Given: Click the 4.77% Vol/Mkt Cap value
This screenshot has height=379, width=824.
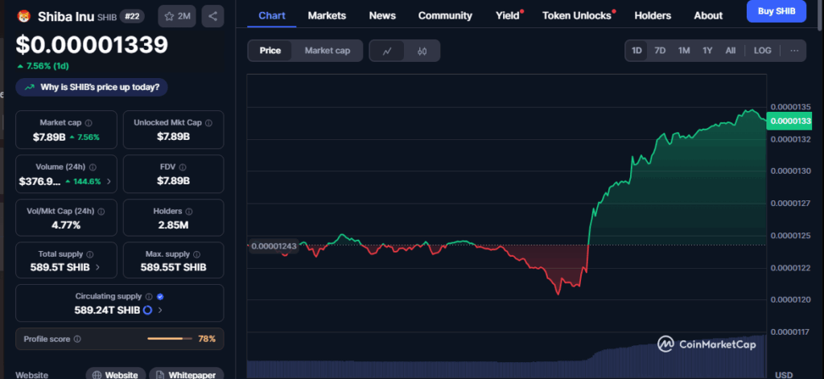Looking at the screenshot, I should (x=66, y=225).
